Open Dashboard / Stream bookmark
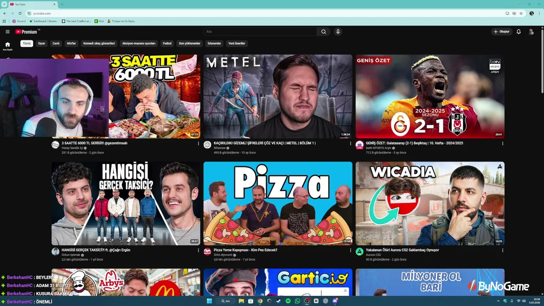 click(44, 21)
